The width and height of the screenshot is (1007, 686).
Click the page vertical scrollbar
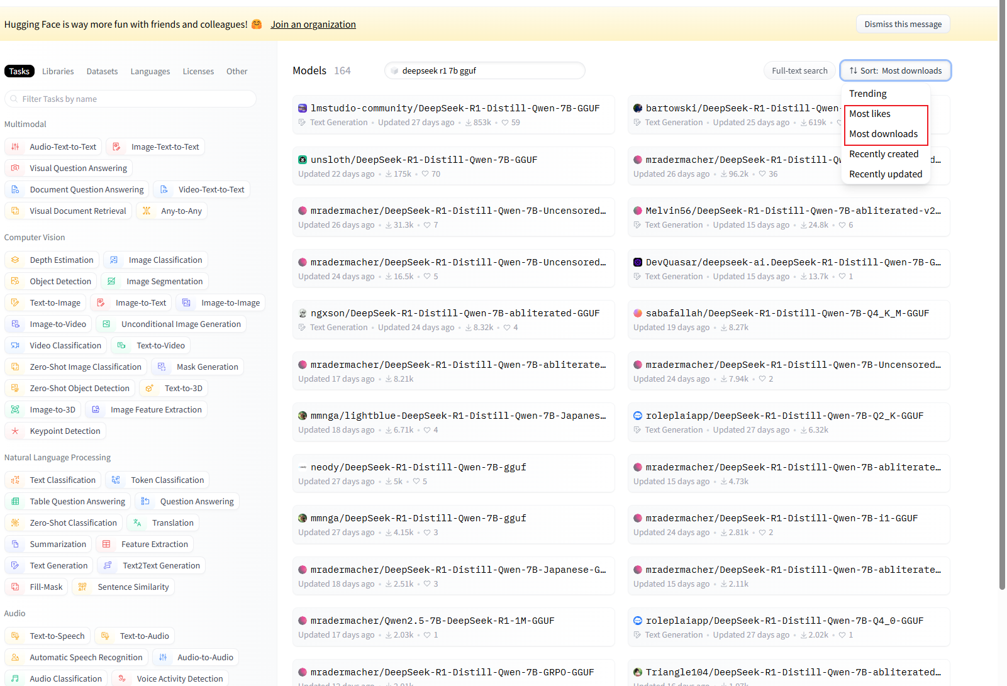pyautogui.click(x=1002, y=296)
